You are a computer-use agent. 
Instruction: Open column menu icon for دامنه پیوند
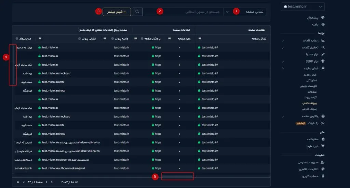pyautogui.click(x=105, y=39)
